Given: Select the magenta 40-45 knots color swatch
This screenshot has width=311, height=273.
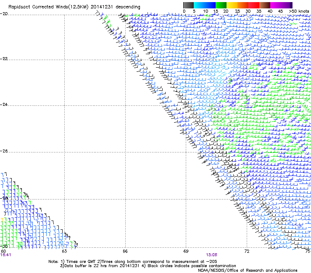Looking at the screenshot, I should coord(276,5).
